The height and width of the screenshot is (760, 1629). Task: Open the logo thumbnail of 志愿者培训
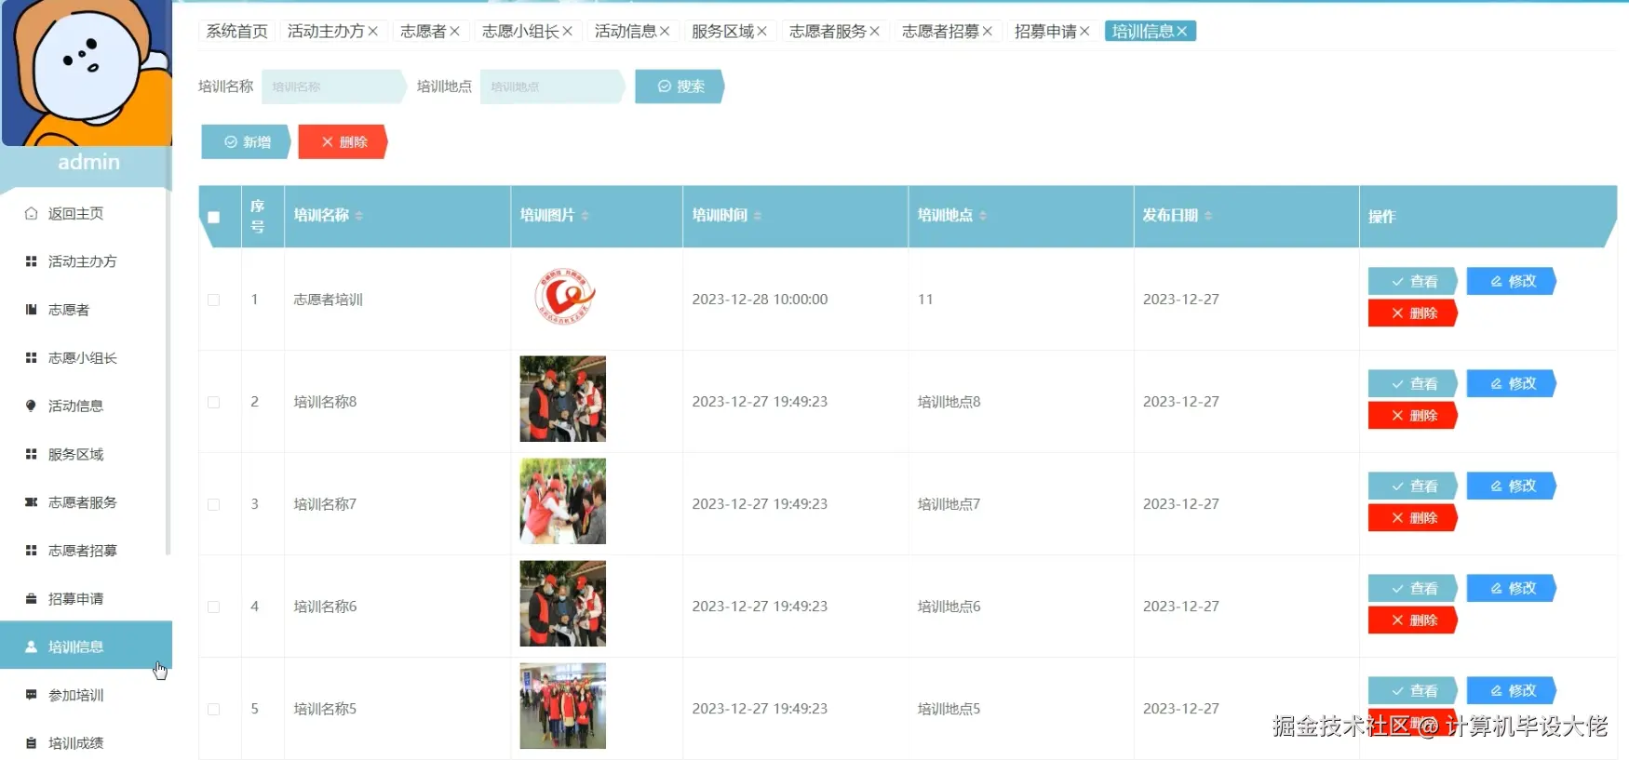point(563,298)
